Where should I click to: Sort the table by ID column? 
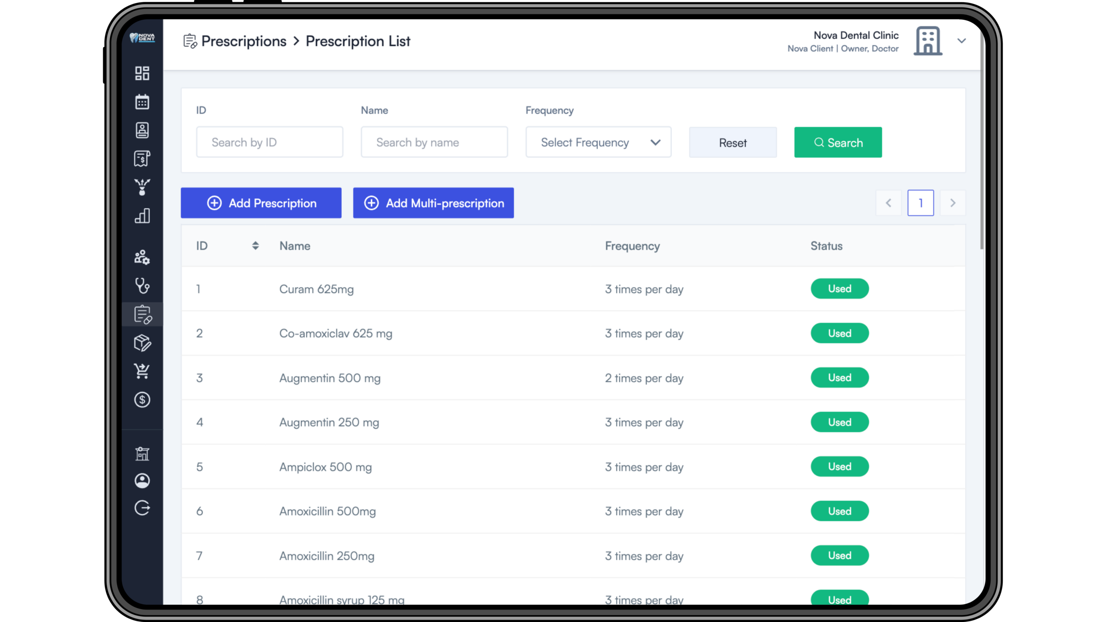click(255, 246)
